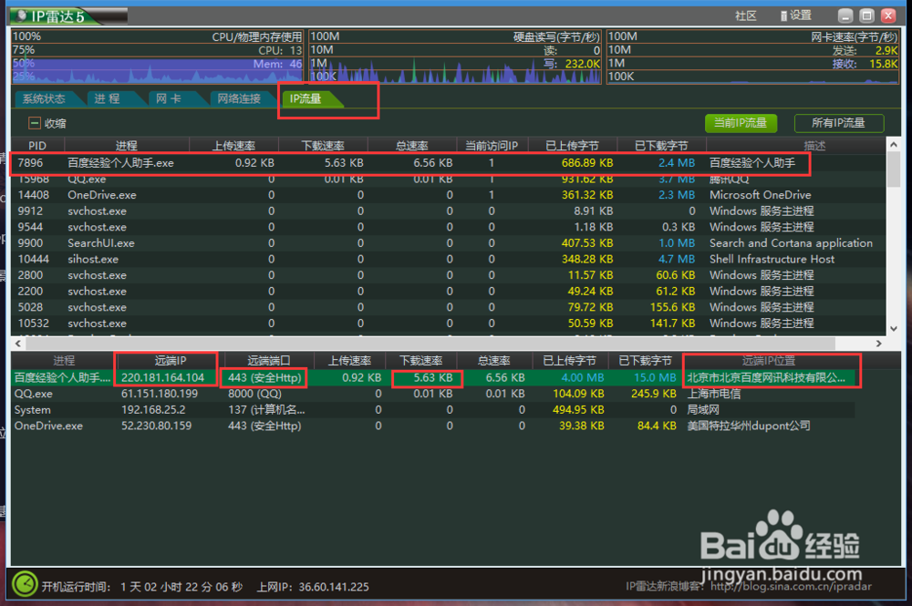The width and height of the screenshot is (912, 606).
Task: Click horizontal scroll left arrow
Action: pyautogui.click(x=18, y=344)
